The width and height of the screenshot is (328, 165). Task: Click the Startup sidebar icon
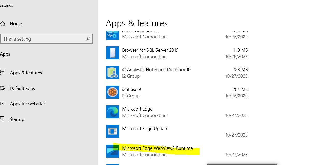point(3,119)
